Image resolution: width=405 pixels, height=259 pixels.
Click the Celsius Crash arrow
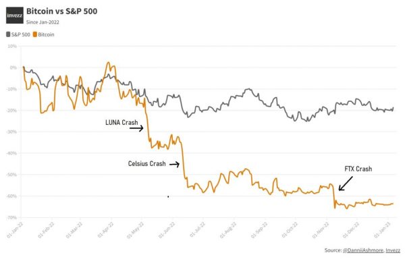point(174,164)
